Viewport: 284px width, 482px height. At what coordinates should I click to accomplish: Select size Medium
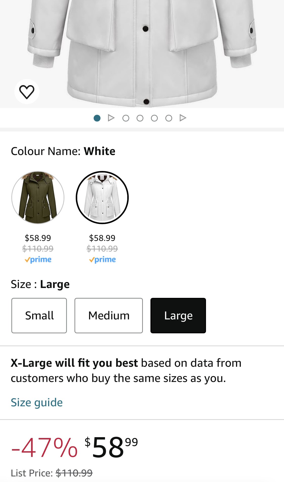pyautogui.click(x=109, y=316)
